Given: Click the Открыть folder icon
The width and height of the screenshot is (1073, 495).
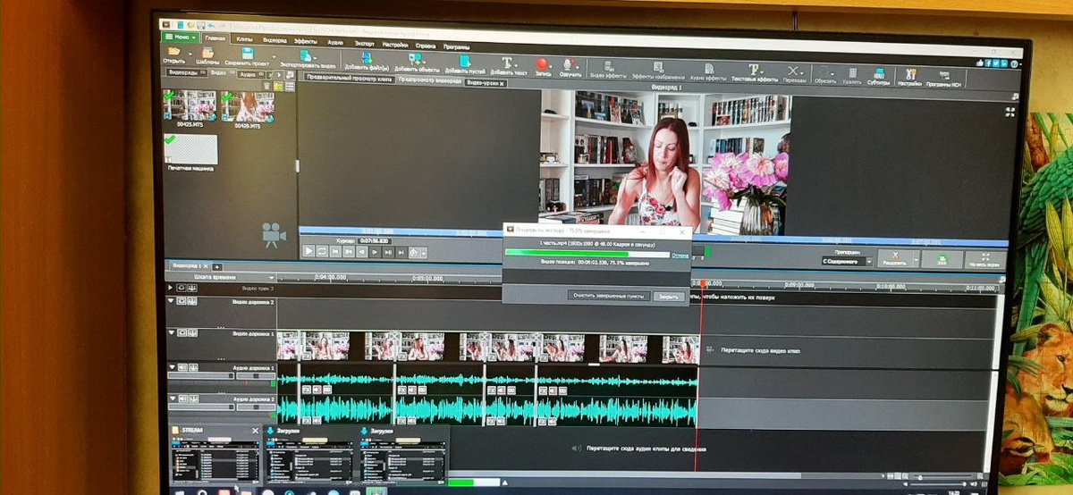Looking at the screenshot, I should coord(173,53).
